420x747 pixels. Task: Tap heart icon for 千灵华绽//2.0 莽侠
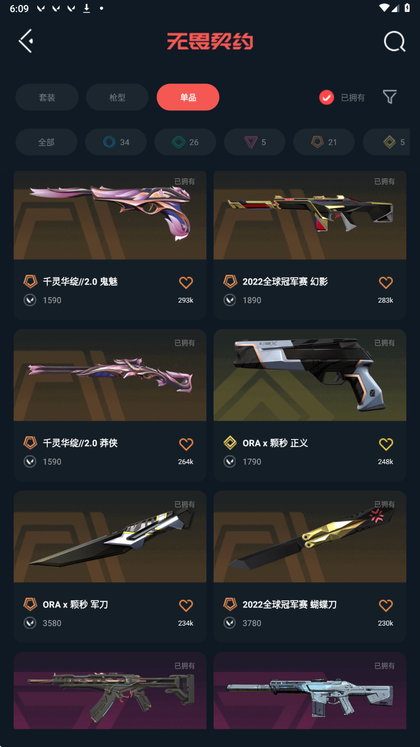186,444
